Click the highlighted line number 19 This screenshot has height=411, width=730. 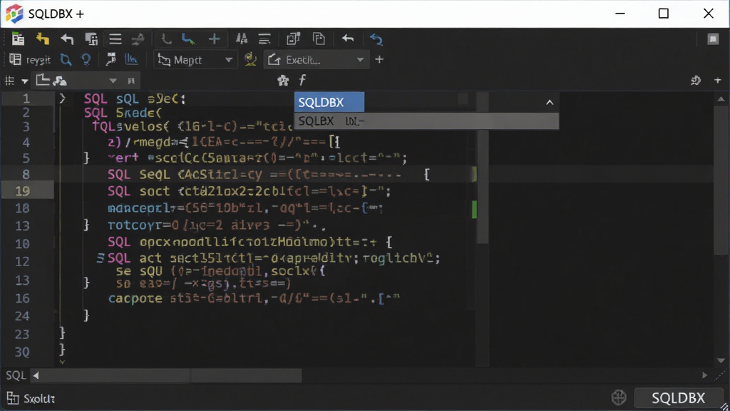point(22,191)
